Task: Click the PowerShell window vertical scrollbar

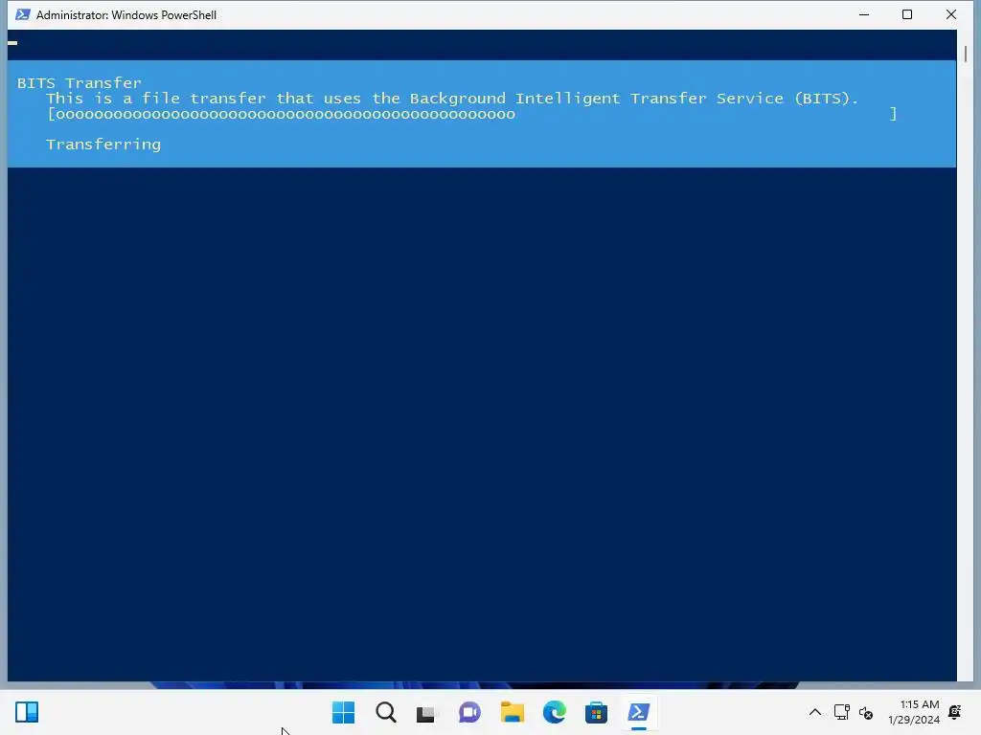Action: (966, 355)
